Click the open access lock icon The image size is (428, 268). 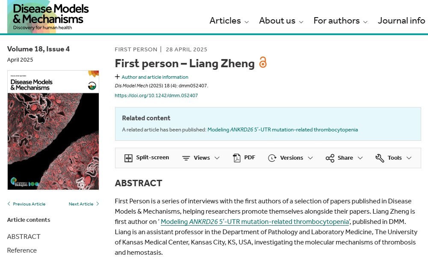[x=263, y=63]
